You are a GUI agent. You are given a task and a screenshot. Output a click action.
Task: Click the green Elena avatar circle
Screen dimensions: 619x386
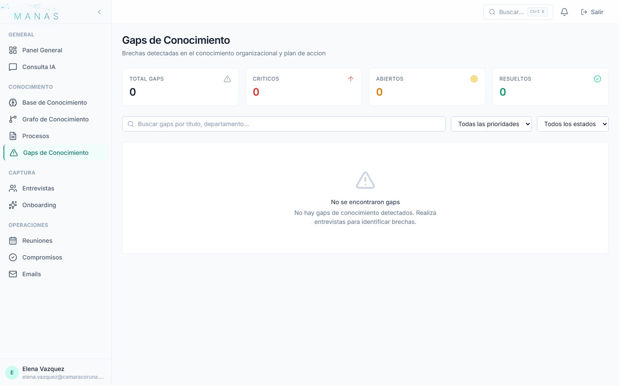(x=12, y=372)
